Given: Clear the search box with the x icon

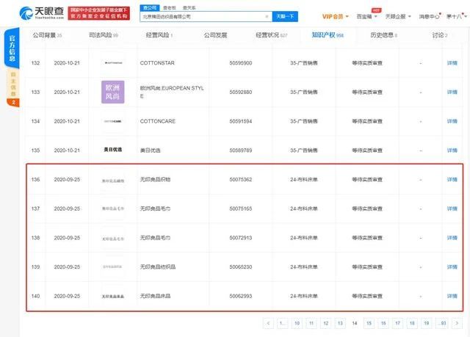Looking at the screenshot, I should pyautogui.click(x=267, y=16).
